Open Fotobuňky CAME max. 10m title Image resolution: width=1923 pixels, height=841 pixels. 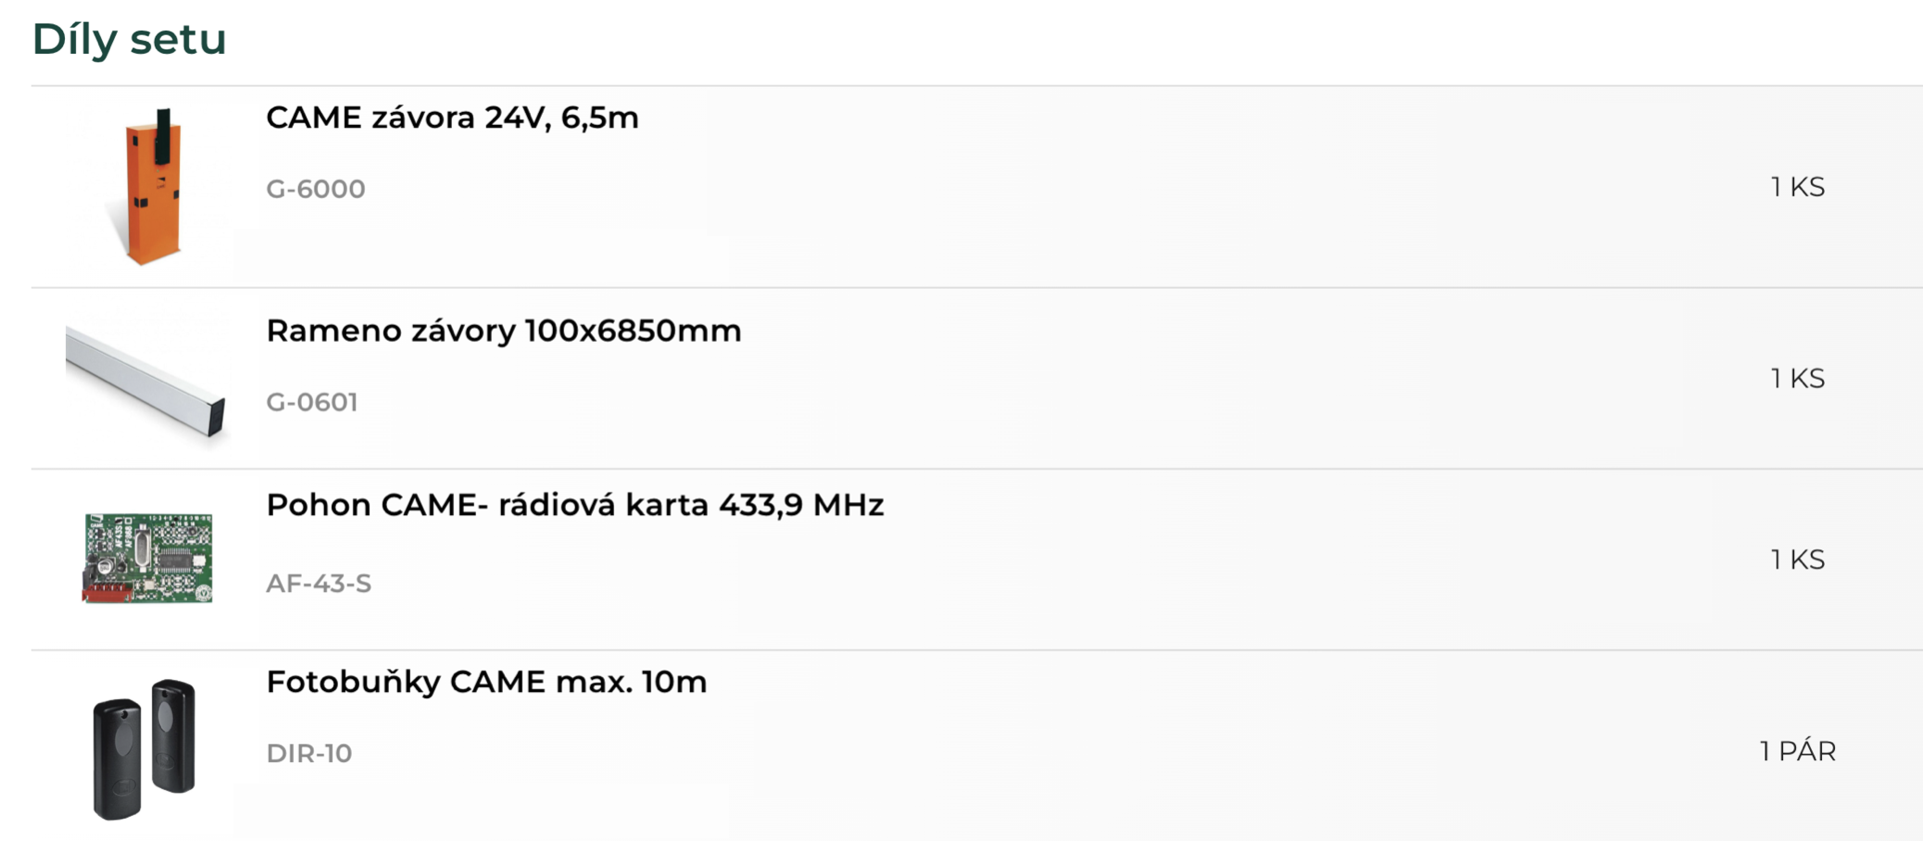(x=486, y=683)
